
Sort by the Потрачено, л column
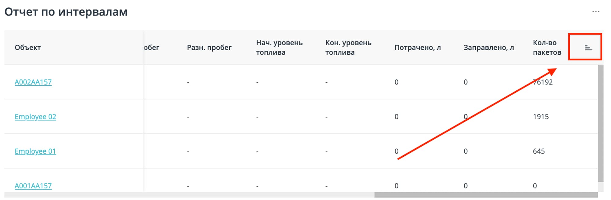click(x=417, y=47)
